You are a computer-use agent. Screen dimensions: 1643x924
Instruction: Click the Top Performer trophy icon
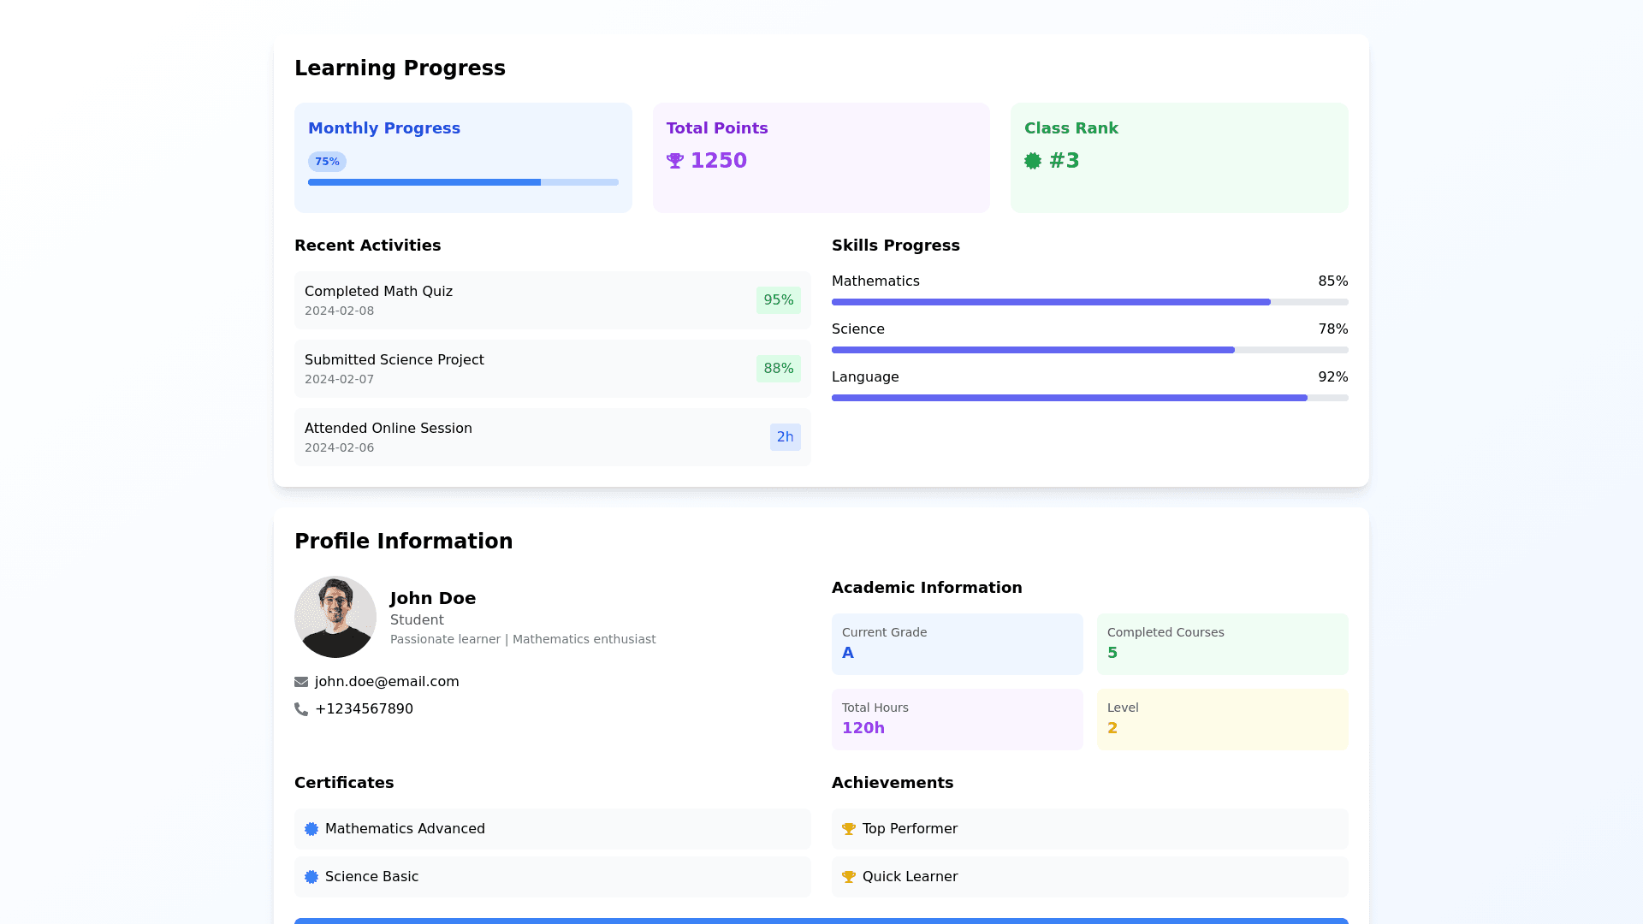(849, 829)
